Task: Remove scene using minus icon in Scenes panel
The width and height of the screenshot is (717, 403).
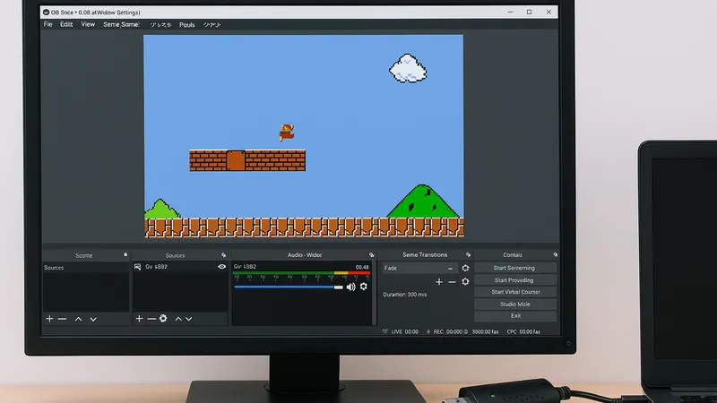Action: 62,319
